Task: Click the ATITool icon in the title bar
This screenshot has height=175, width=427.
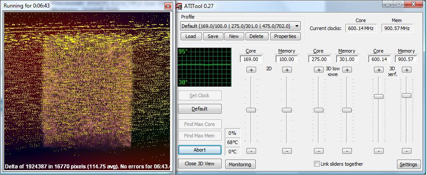Action: (179, 5)
